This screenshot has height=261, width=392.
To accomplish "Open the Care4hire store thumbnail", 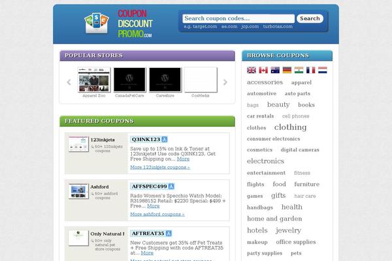I will click(165, 80).
